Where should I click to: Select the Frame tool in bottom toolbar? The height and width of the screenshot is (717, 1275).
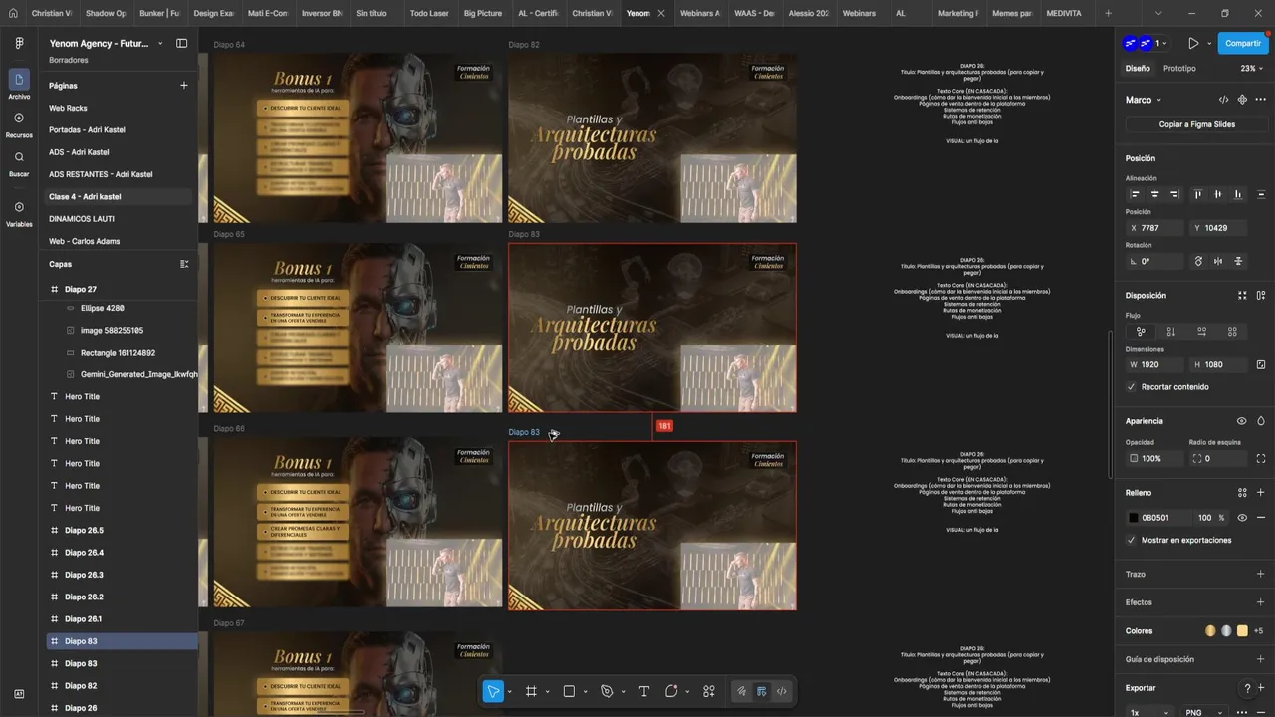point(531,691)
